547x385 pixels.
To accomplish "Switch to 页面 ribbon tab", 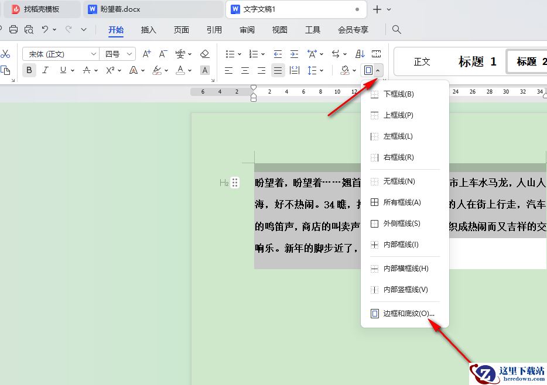I will 182,30.
